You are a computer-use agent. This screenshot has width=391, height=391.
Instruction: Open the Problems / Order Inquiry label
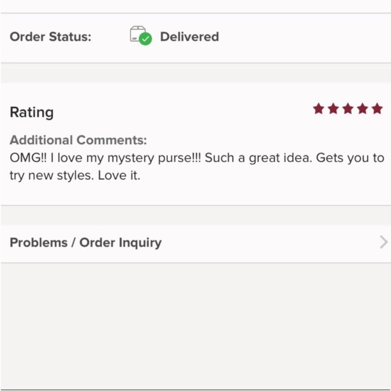(x=86, y=242)
